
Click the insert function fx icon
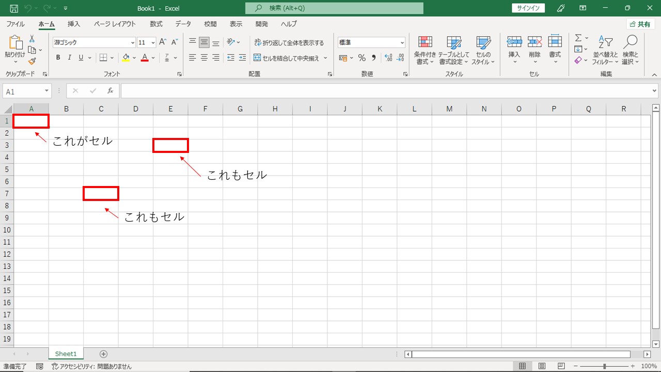point(110,91)
